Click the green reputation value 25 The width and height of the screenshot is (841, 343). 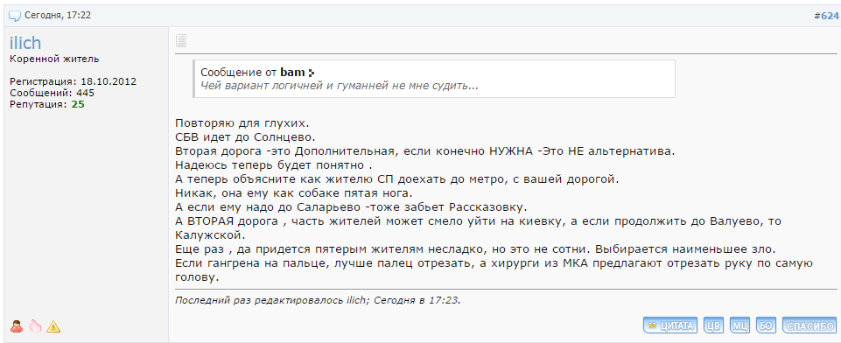point(78,104)
